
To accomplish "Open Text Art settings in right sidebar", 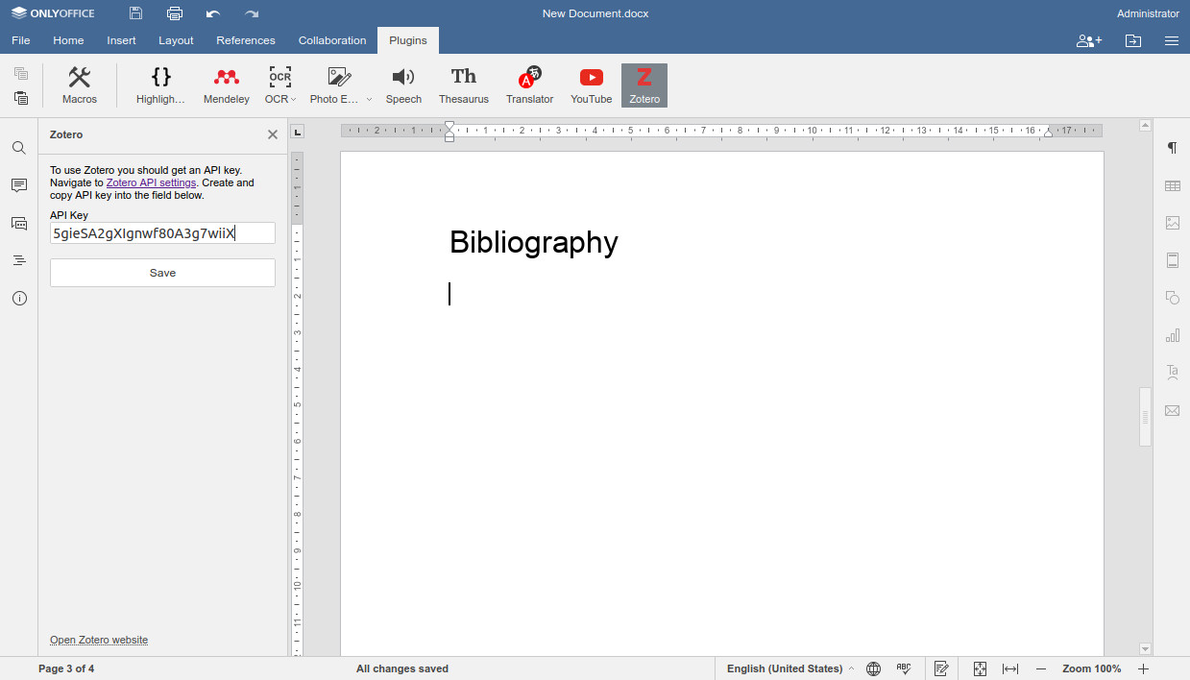I will click(x=1173, y=373).
